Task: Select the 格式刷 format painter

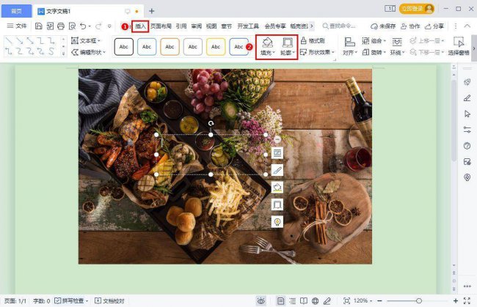Action: coord(313,40)
